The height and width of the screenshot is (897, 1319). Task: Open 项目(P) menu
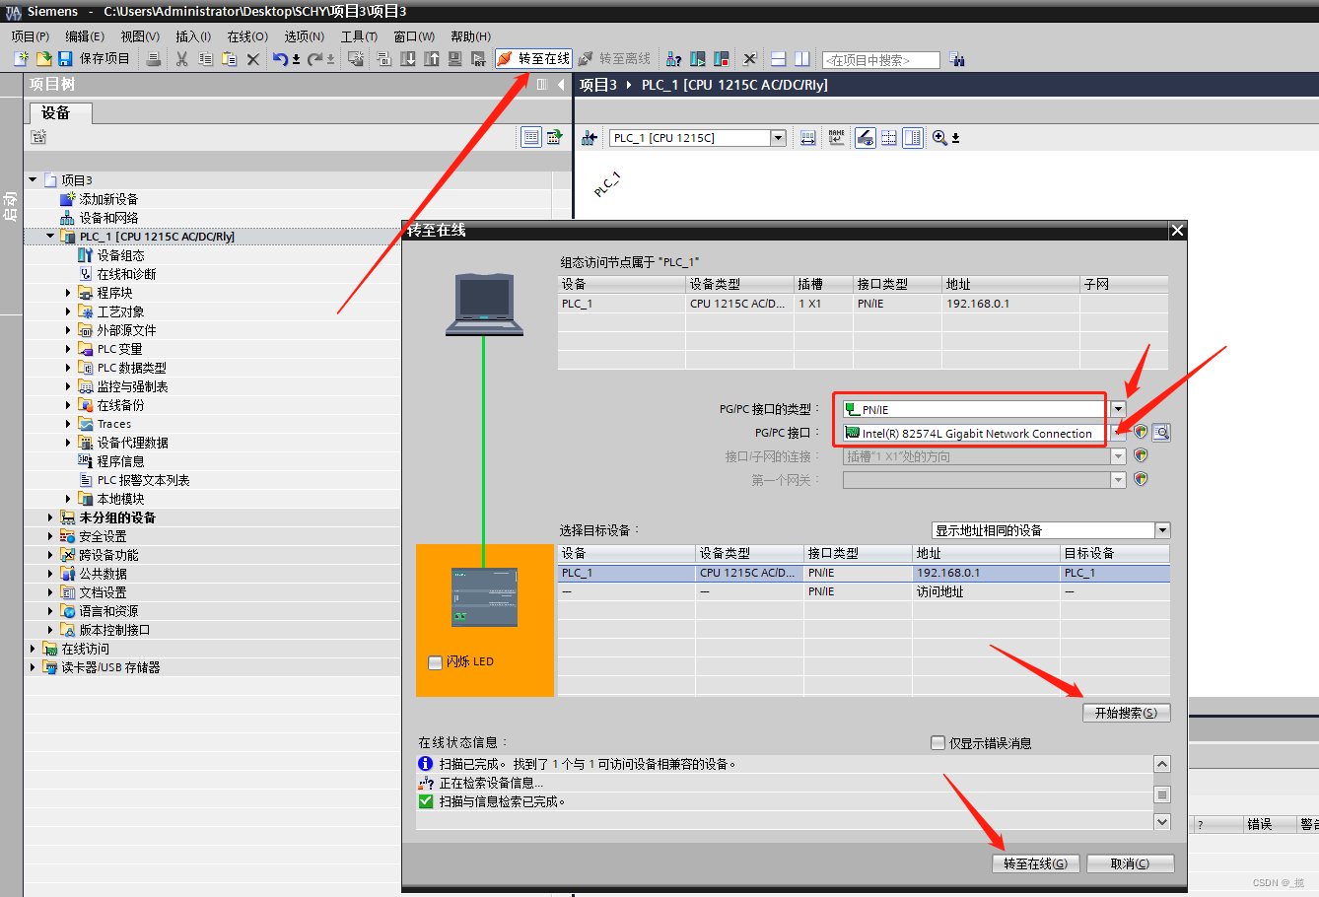click(x=31, y=36)
